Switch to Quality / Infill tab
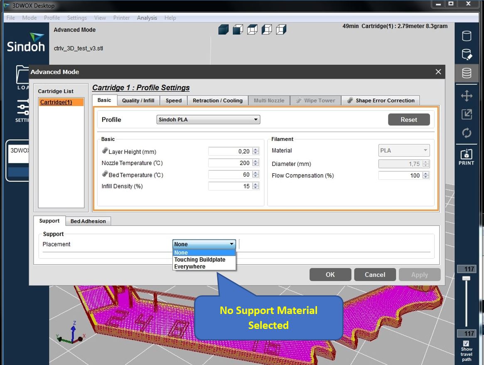The width and height of the screenshot is (484, 365). coord(138,100)
